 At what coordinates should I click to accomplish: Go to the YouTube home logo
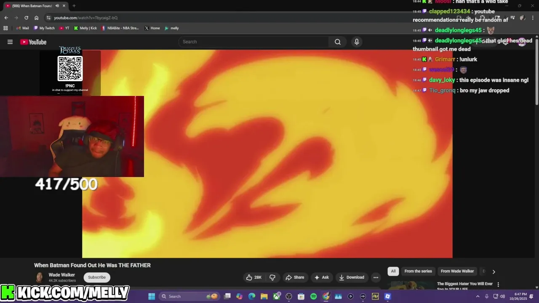33,42
